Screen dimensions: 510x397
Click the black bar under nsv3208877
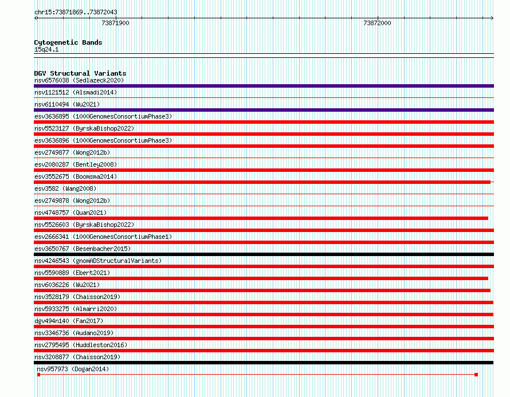tap(264, 363)
